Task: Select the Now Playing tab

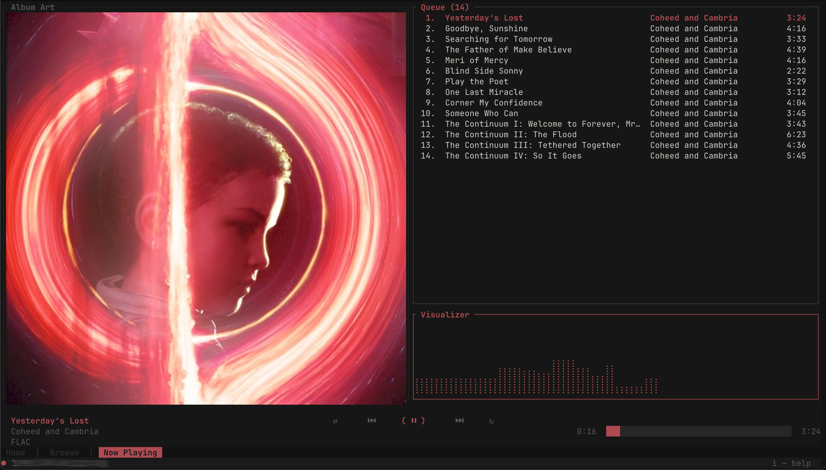Action: [130, 453]
